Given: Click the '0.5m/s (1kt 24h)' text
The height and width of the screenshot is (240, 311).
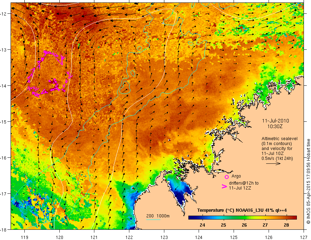Looking at the screenshot, I should pyautogui.click(x=277, y=158).
